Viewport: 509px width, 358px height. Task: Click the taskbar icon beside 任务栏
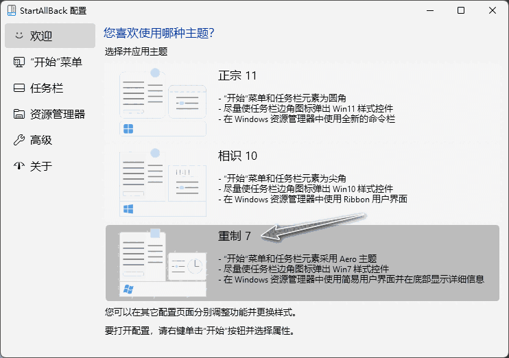point(19,88)
